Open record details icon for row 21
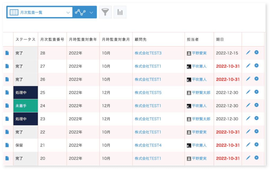271x171 pixels. (7, 145)
